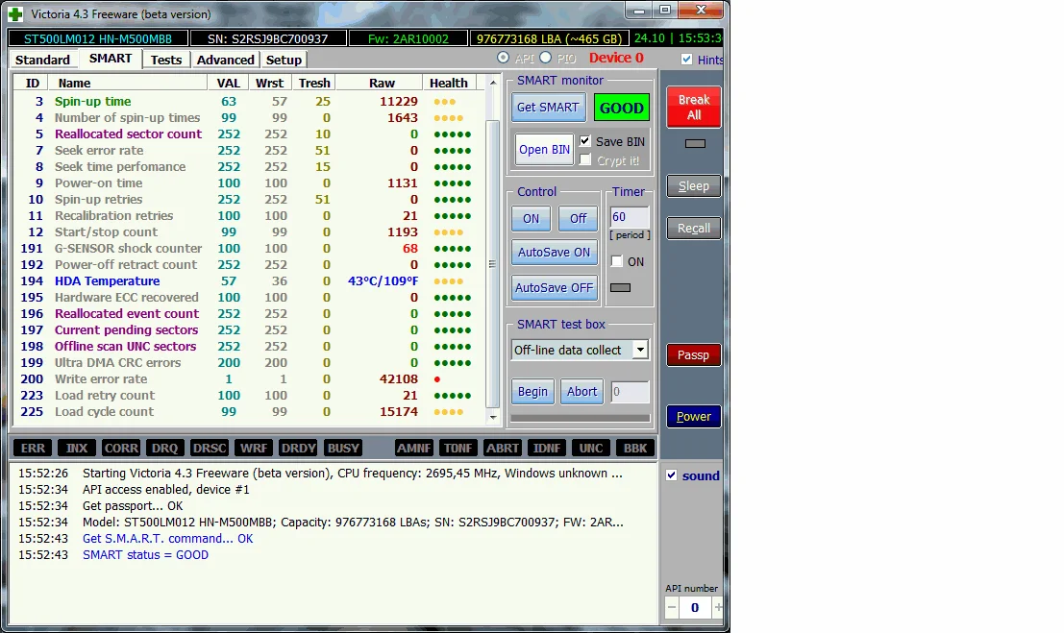Click the Wrst column header
This screenshot has height=633, width=1064.
(x=269, y=83)
